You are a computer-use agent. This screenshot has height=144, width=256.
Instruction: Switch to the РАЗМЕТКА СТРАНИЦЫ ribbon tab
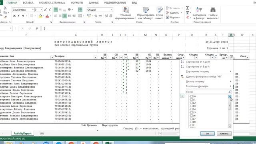(52, 3)
